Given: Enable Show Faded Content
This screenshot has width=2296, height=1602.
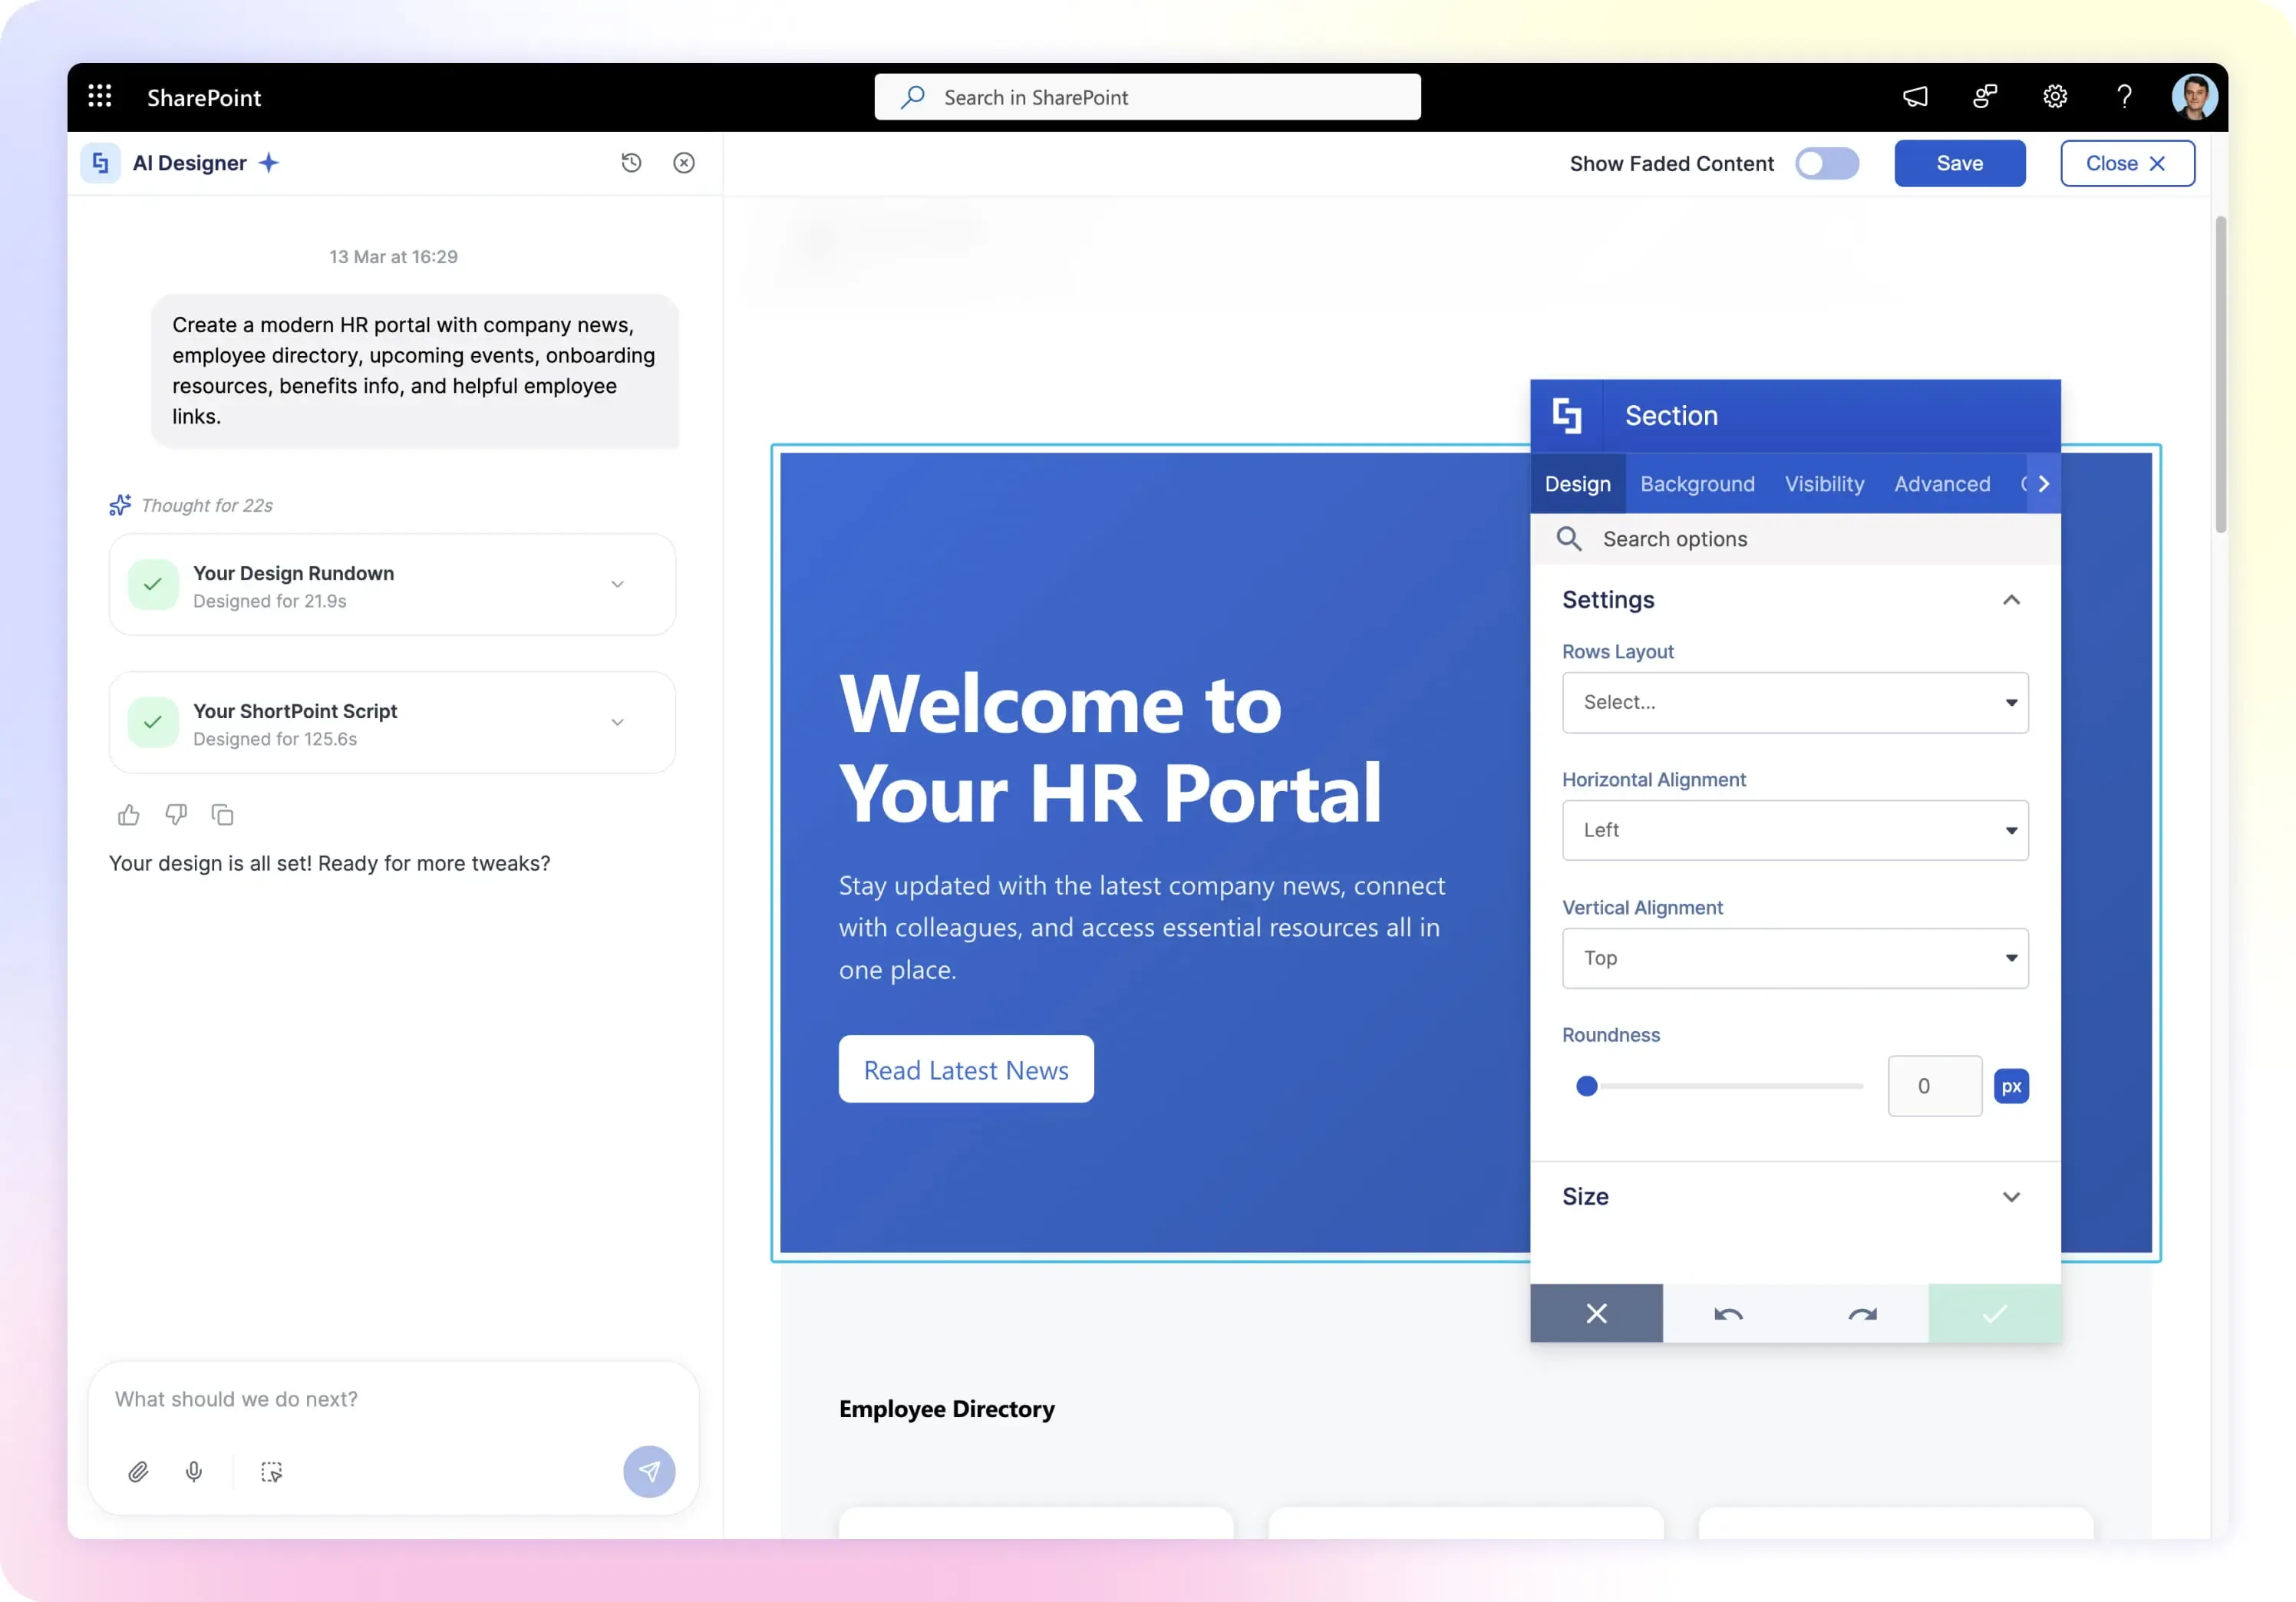Looking at the screenshot, I should point(1827,163).
